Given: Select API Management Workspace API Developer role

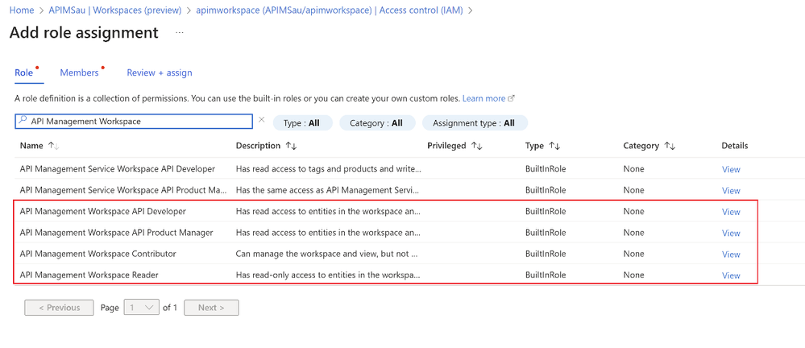Looking at the screenshot, I should 102,211.
